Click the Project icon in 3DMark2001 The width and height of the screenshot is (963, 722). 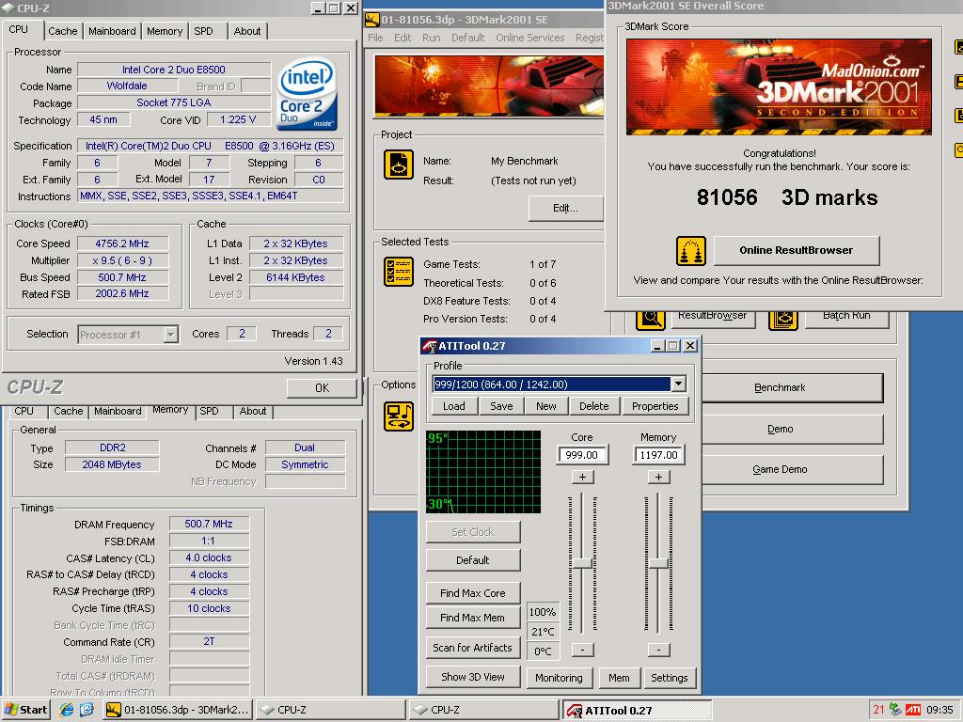399,165
